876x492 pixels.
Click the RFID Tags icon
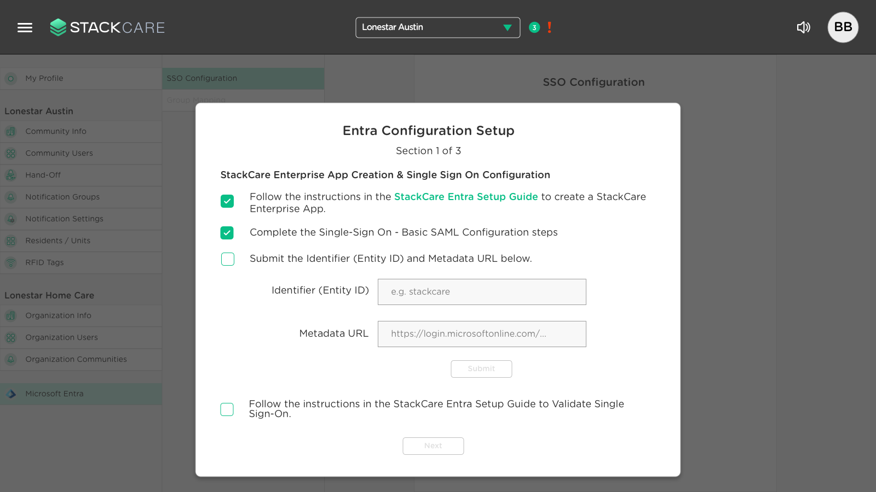pyautogui.click(x=11, y=263)
